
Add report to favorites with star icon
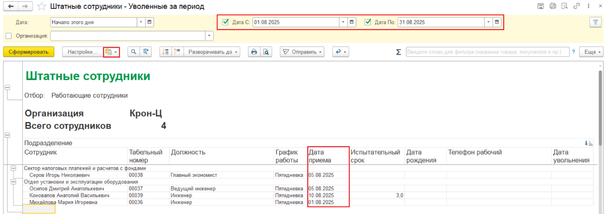click(41, 7)
